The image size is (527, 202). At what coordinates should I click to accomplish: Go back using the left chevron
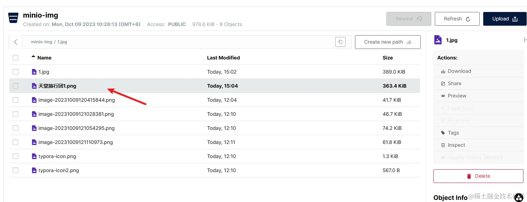click(16, 42)
